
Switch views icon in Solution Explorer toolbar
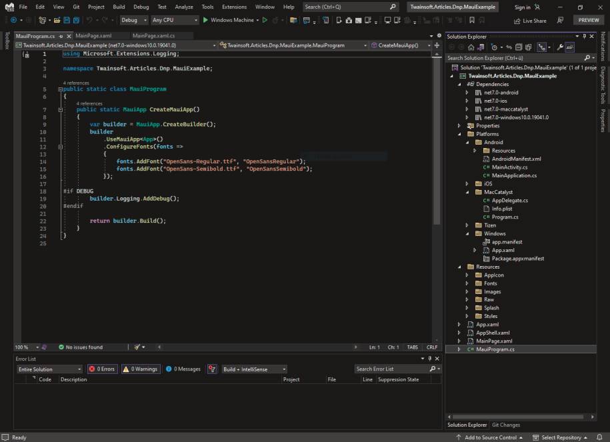coord(481,47)
